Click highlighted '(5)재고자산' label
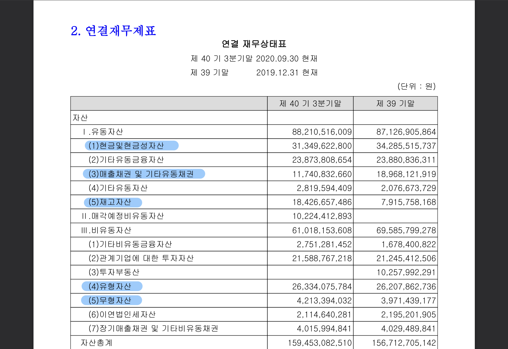The height and width of the screenshot is (349, 508). coord(110,202)
